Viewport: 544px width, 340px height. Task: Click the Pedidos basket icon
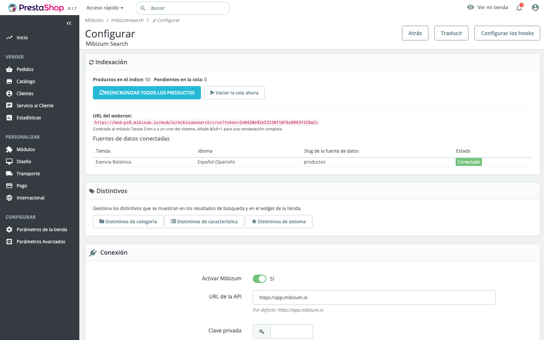(x=9, y=70)
